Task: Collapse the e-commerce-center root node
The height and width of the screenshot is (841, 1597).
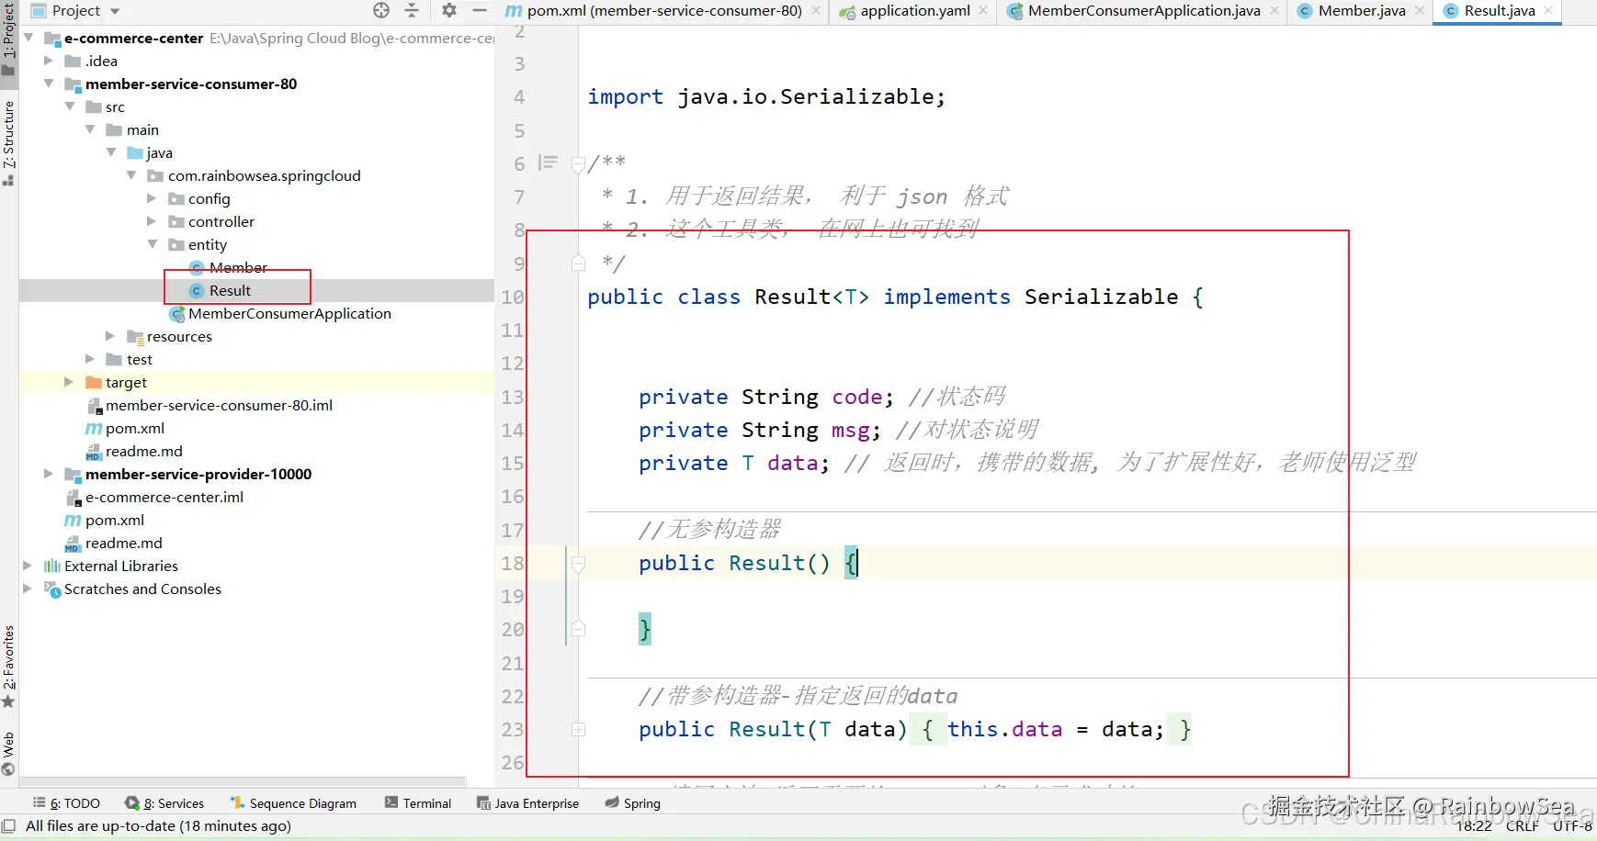Action: [x=28, y=38]
